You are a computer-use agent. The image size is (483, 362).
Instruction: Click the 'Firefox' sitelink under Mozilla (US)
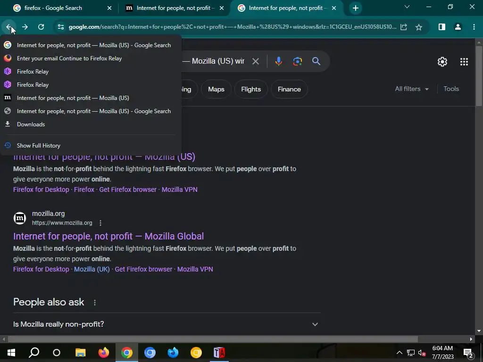pyautogui.click(x=84, y=189)
